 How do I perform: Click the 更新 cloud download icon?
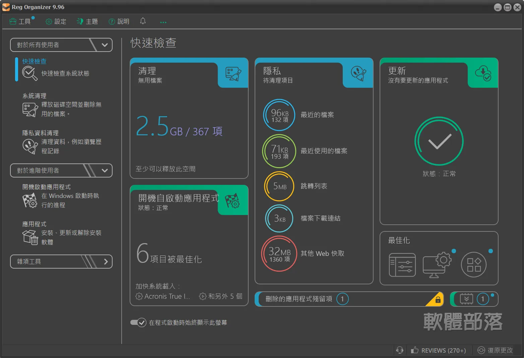pos(483,73)
